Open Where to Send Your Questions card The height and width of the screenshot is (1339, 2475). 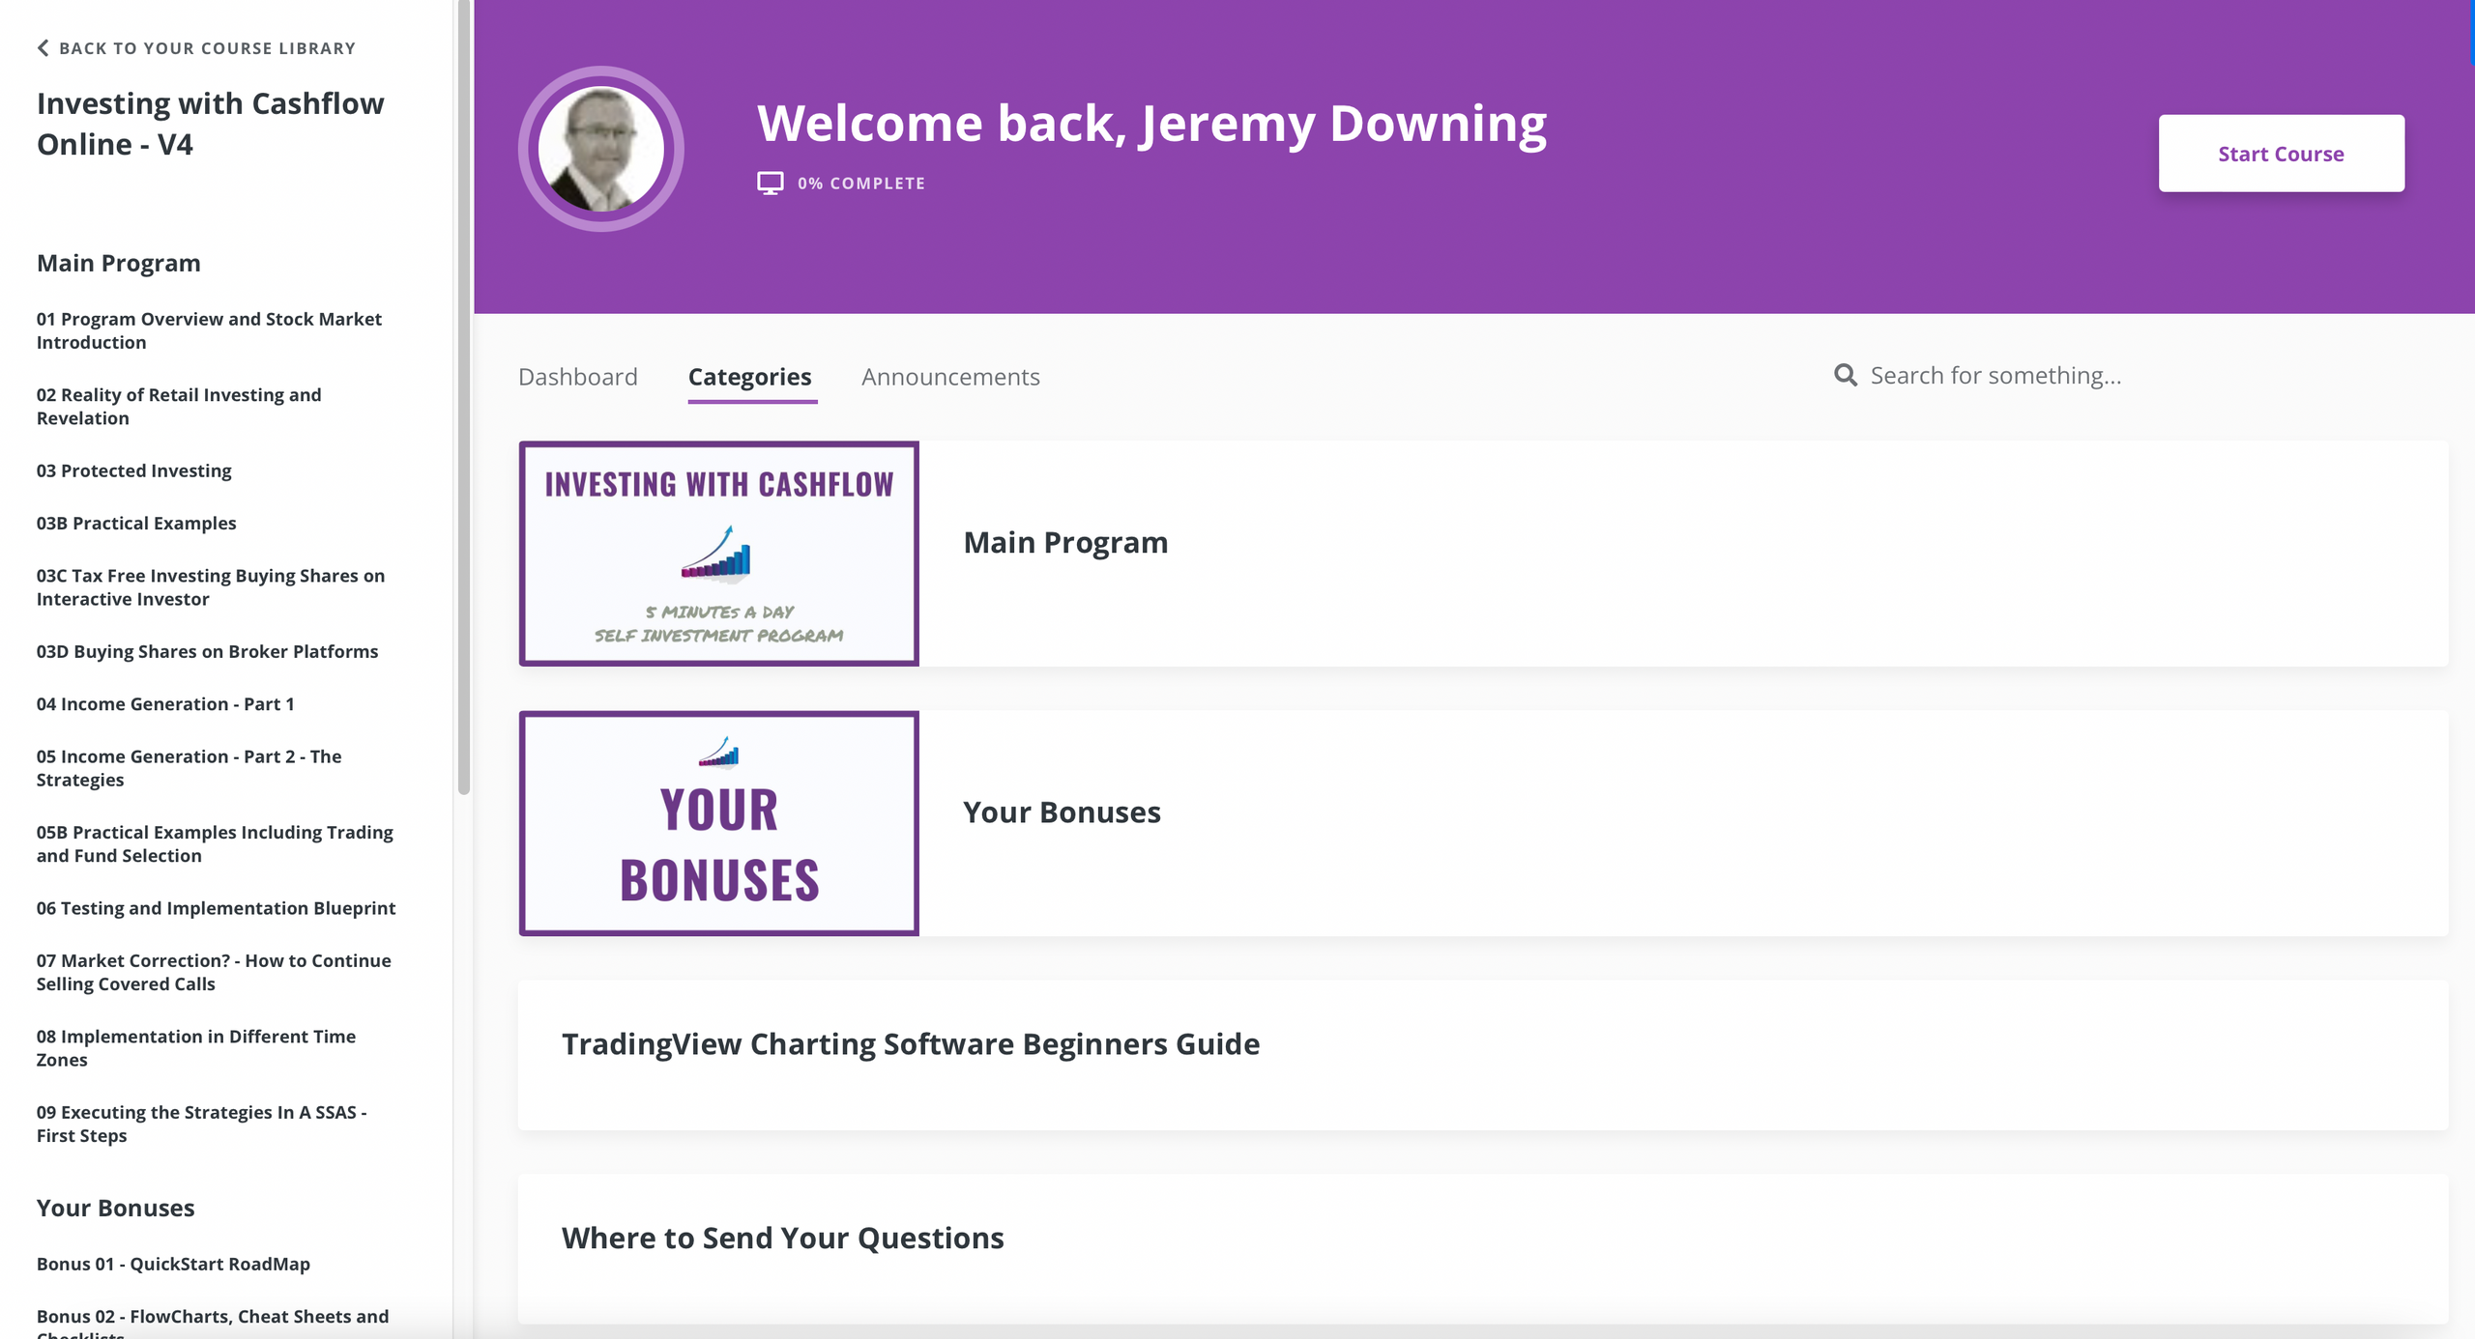(x=782, y=1237)
